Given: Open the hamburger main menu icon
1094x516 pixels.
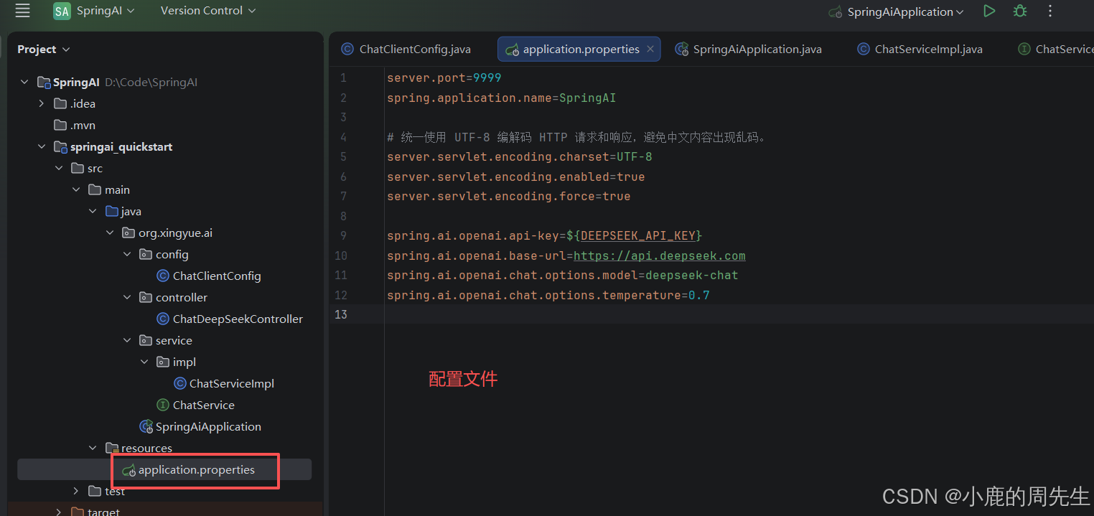Looking at the screenshot, I should pyautogui.click(x=22, y=11).
